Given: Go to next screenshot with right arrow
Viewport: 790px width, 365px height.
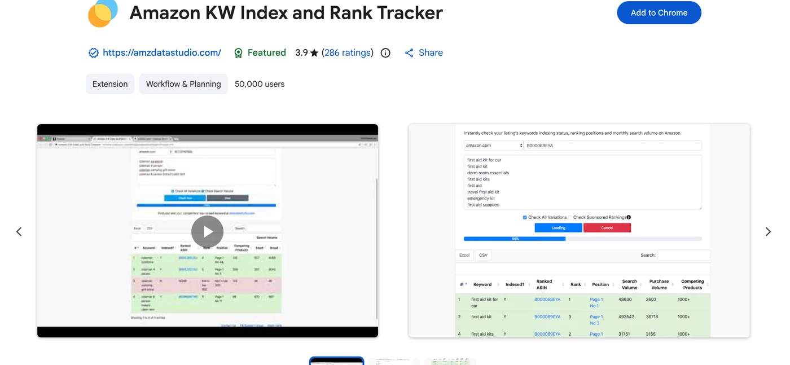Looking at the screenshot, I should 768,231.
